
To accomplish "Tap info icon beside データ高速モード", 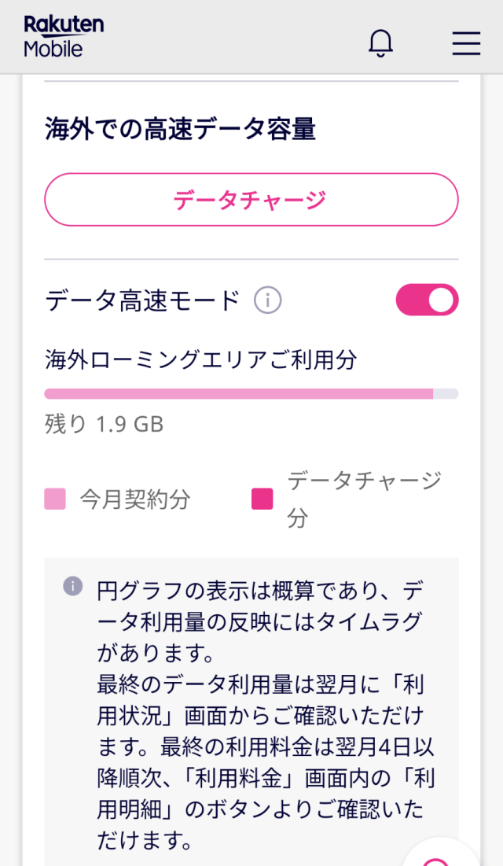I will tap(267, 300).
